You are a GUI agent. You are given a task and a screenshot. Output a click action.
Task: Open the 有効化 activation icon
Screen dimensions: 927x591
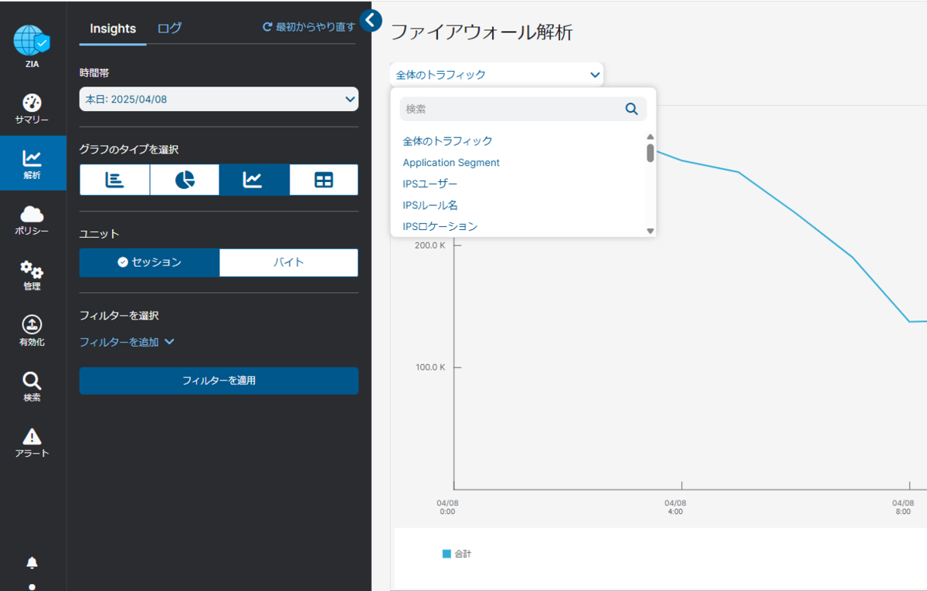[x=32, y=325]
